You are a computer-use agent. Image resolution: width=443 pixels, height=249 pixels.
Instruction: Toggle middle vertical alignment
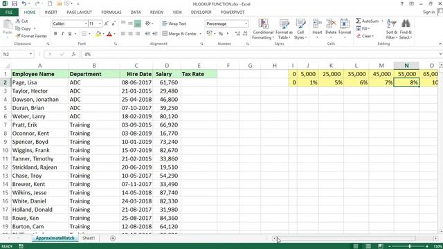(x=130, y=24)
